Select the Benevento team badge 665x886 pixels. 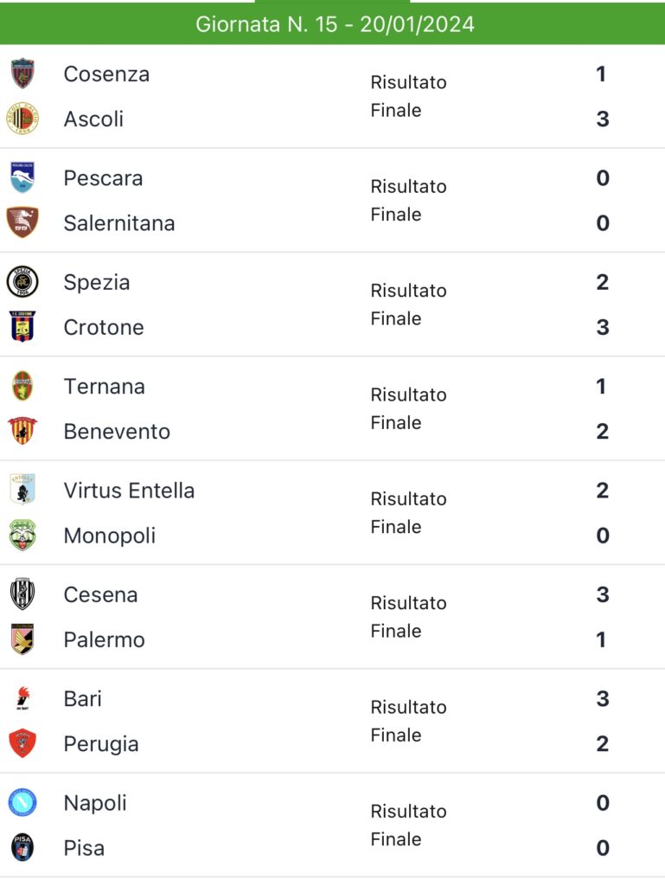(x=22, y=431)
